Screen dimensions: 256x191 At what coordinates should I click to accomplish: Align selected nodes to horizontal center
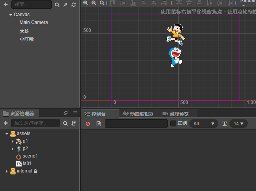click(x=154, y=3)
